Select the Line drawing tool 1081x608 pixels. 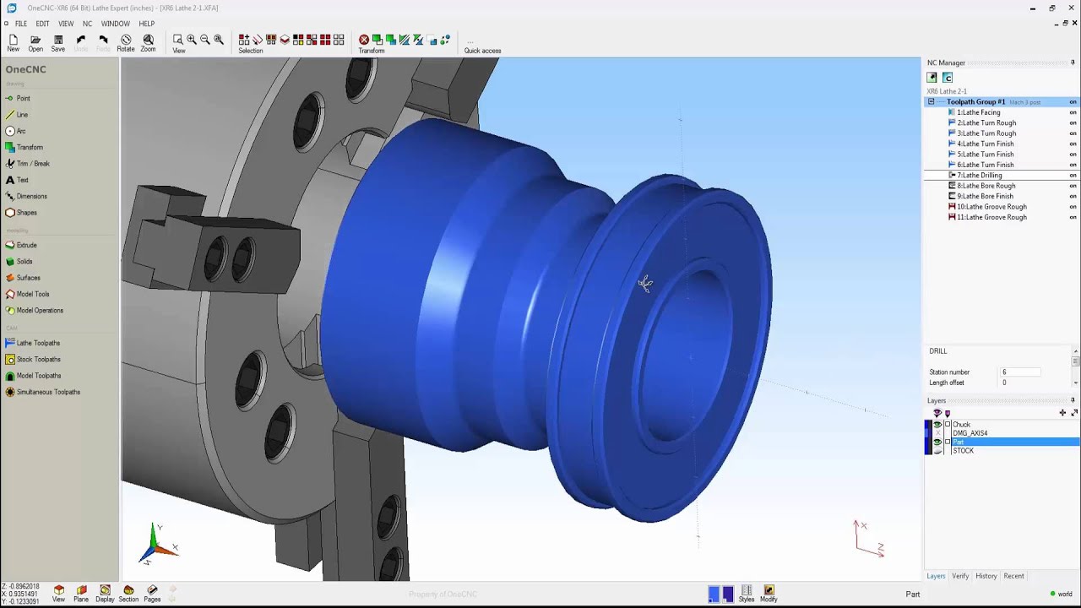click(x=17, y=115)
